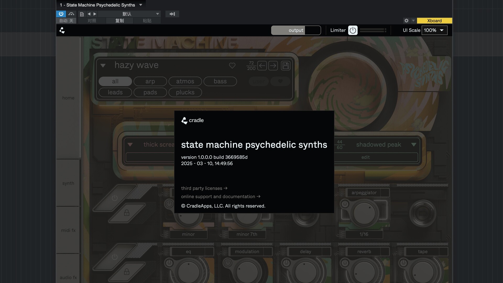Toggle the modulation module power button
This screenshot has height=283, width=503.
click(x=228, y=263)
